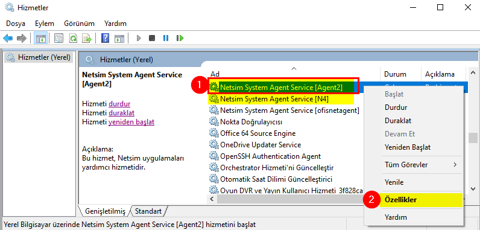Click the Pause Service toolbar icon
This screenshot has height=230, width=480.
[x=166, y=38]
